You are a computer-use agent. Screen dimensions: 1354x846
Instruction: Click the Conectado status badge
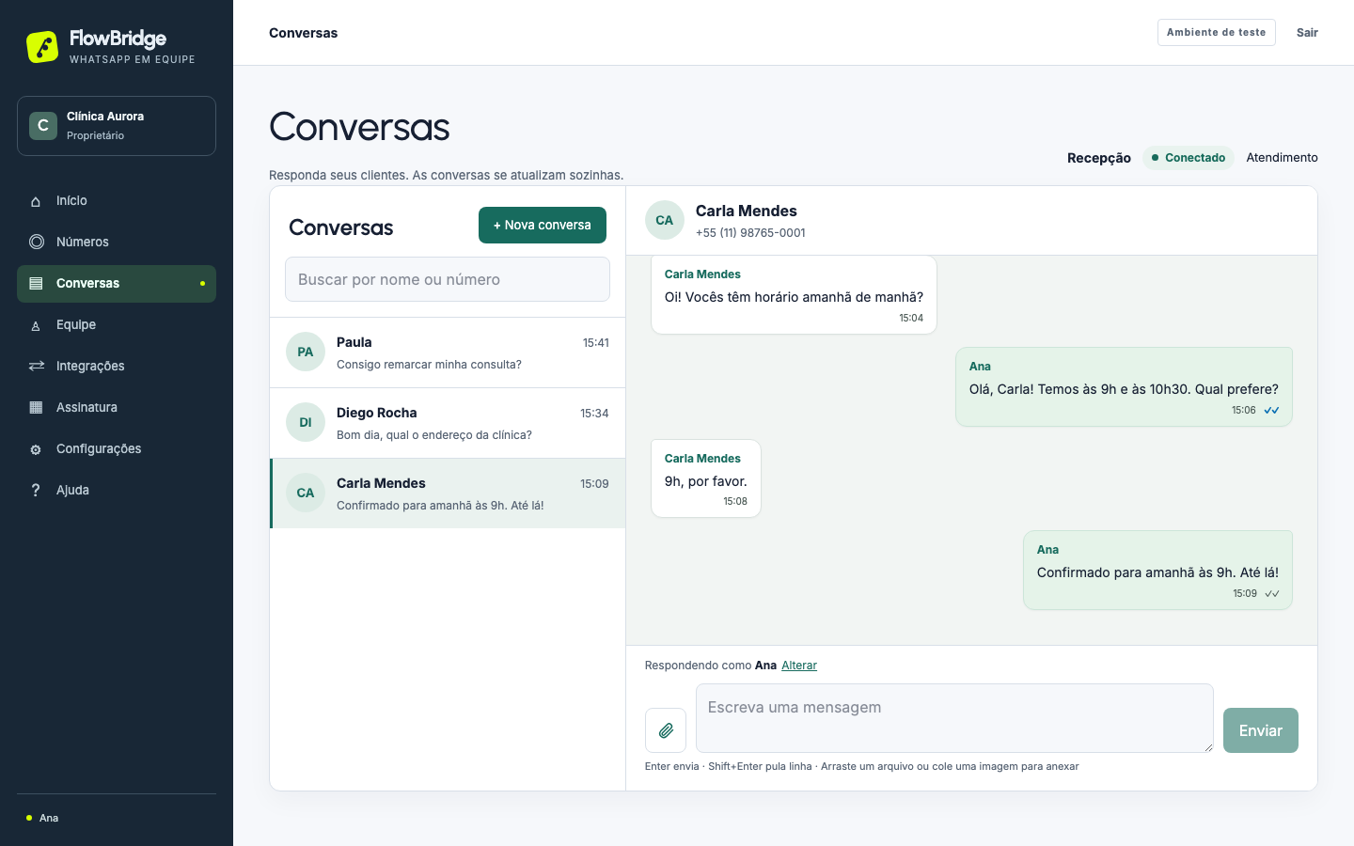(1189, 158)
